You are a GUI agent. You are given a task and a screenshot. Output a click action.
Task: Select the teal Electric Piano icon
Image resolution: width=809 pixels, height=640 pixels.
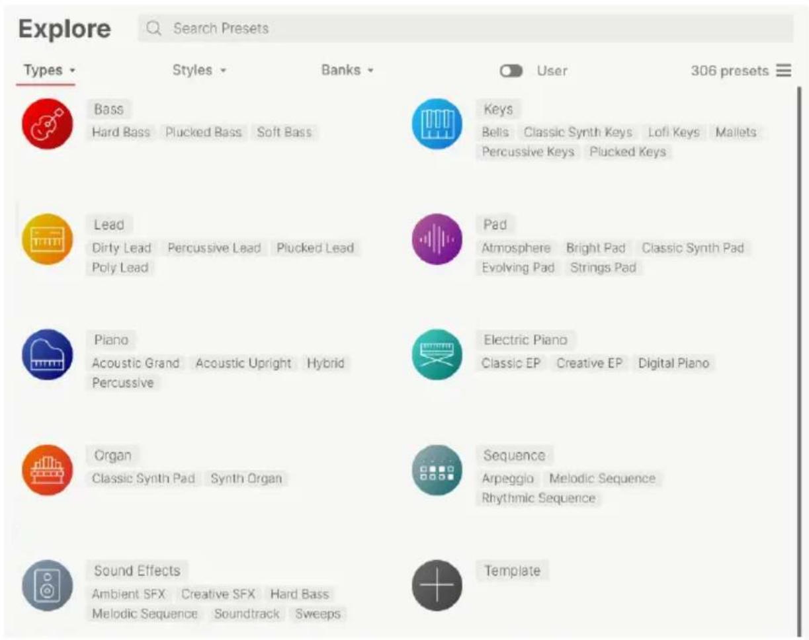click(437, 354)
